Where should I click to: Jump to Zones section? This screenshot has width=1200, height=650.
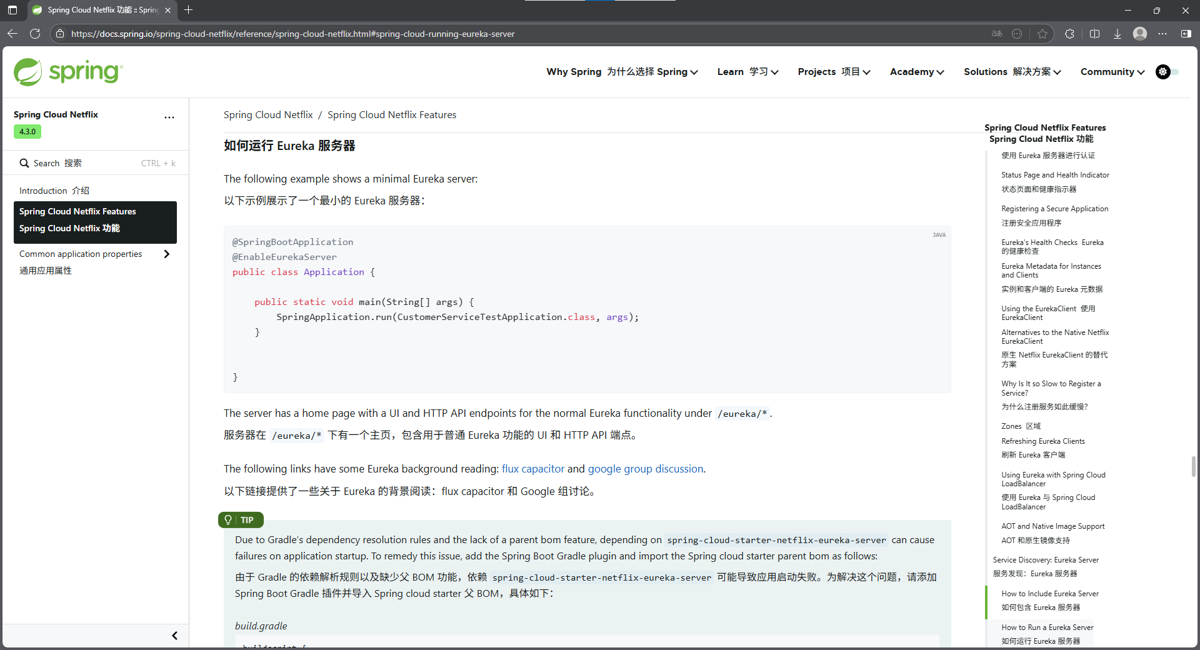1021,426
